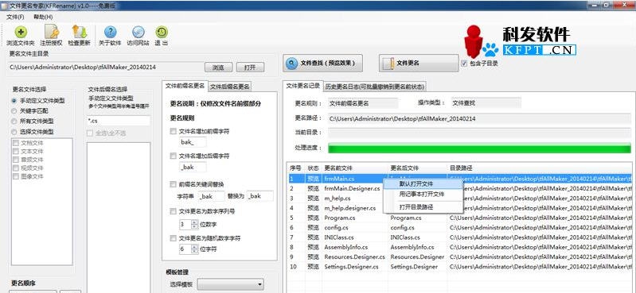Click the Replace With (替换为) input field

[260, 196]
